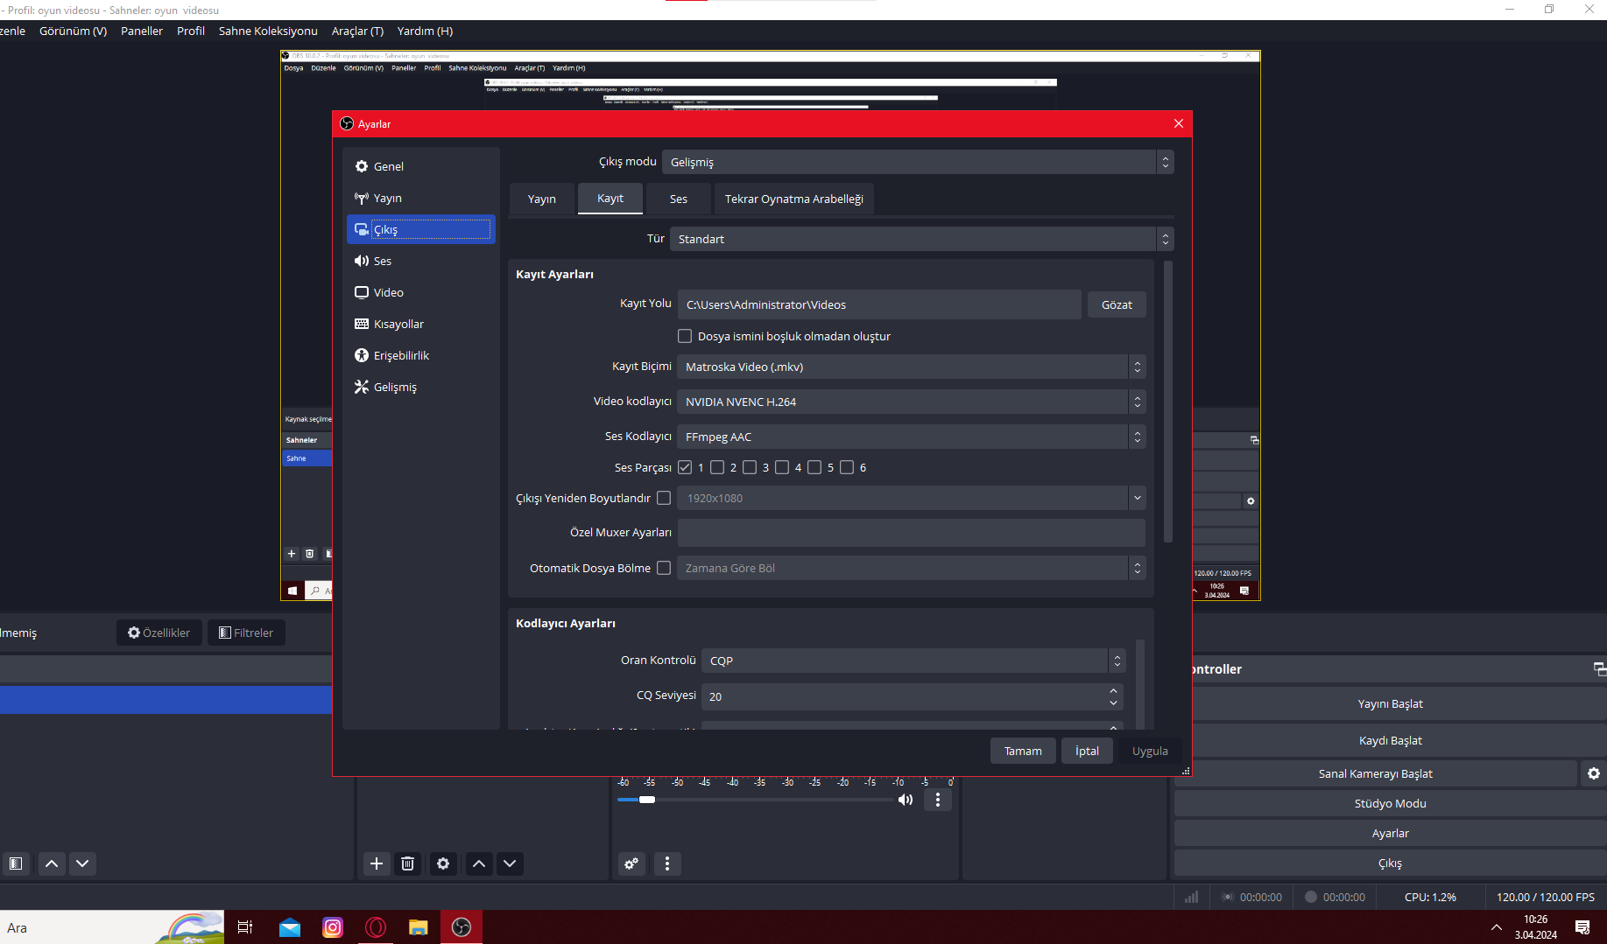Open Video kodlayıcı dropdown showing NVIDIA NVENC
The width and height of the screenshot is (1607, 944).
pyautogui.click(x=911, y=402)
